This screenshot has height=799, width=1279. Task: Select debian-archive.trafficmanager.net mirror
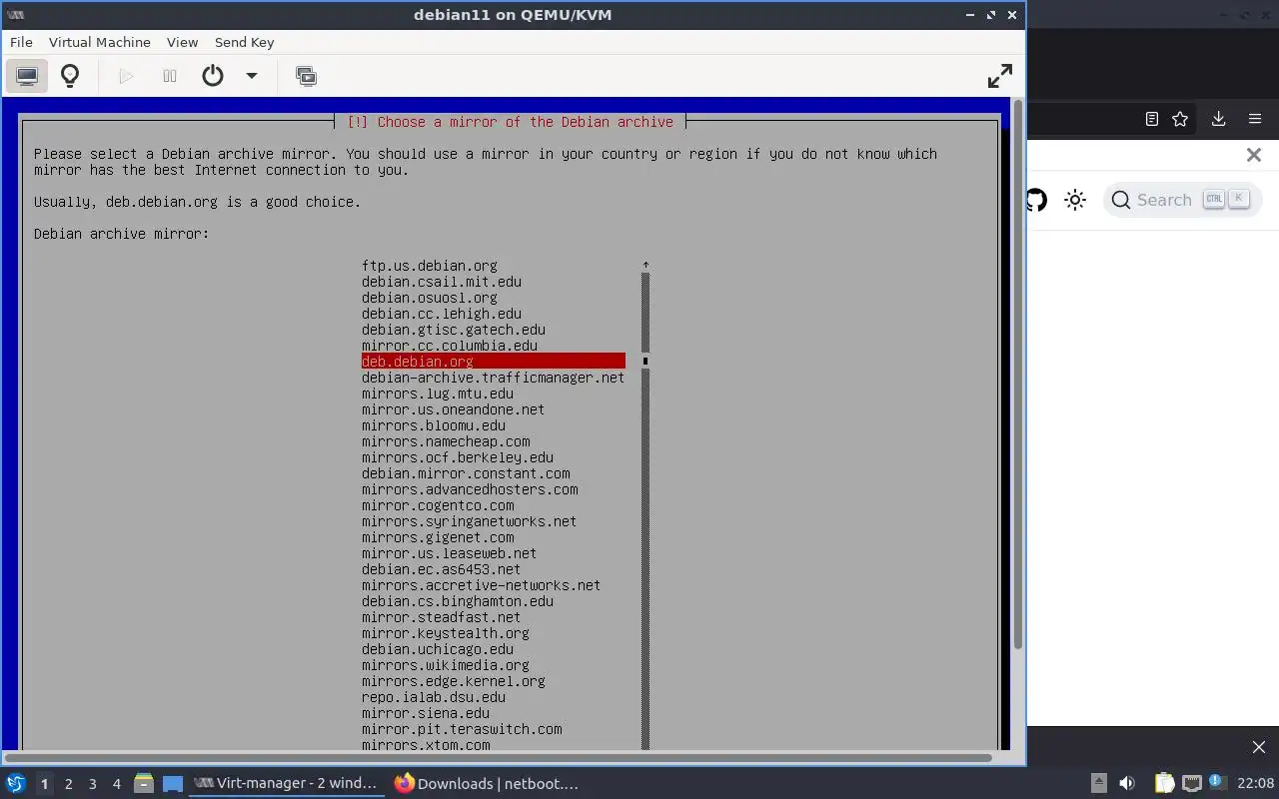[x=494, y=378]
